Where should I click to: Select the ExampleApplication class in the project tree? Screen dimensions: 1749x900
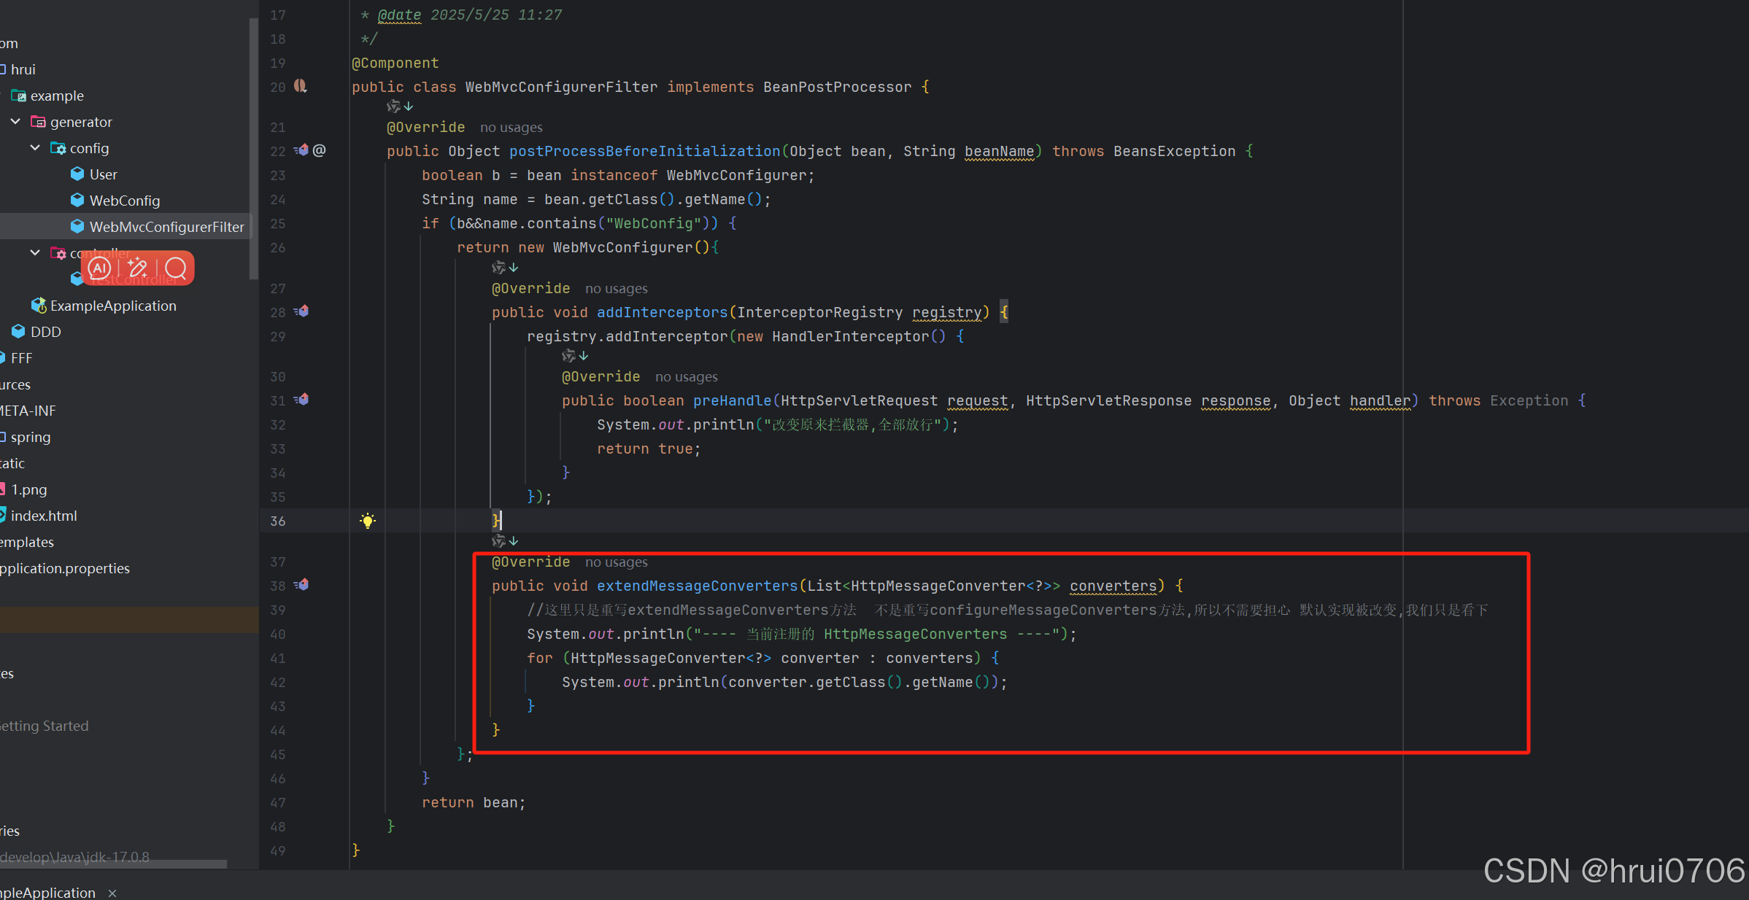pyautogui.click(x=113, y=306)
